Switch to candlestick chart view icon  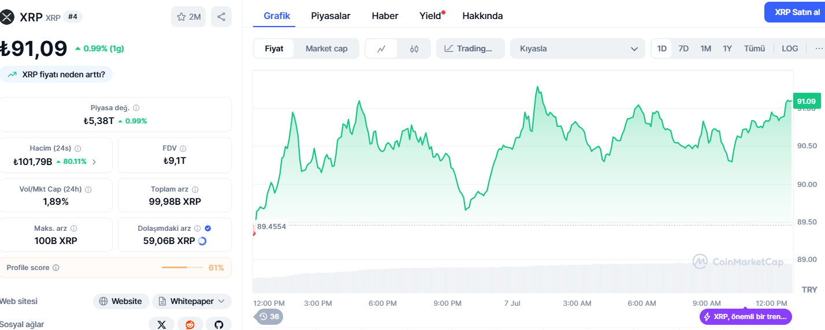point(414,48)
